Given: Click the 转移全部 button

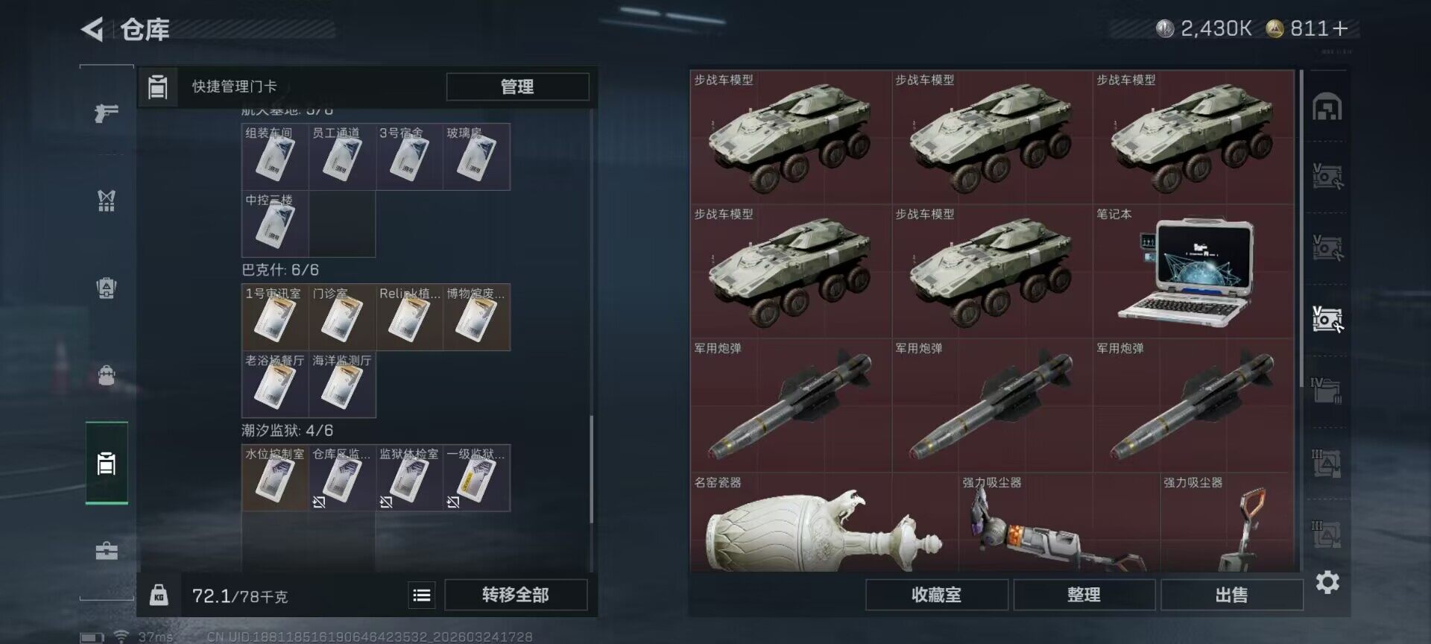Looking at the screenshot, I should click(x=516, y=595).
